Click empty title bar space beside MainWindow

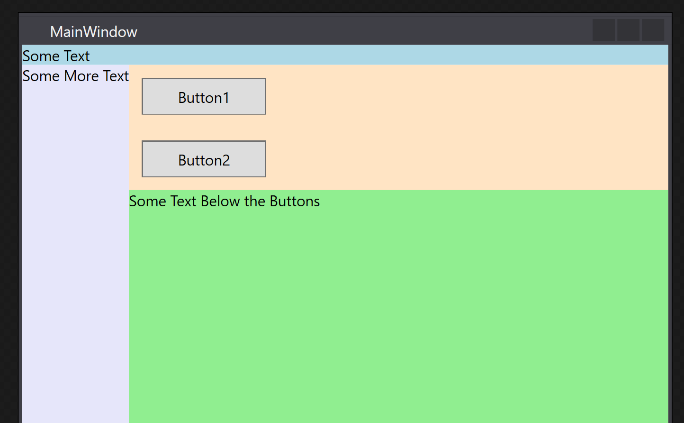click(365, 31)
